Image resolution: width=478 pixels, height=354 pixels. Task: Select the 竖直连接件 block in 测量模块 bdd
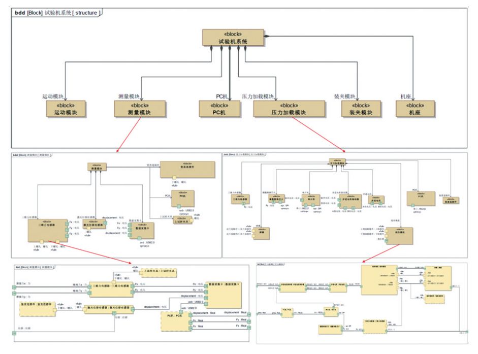click(187, 170)
